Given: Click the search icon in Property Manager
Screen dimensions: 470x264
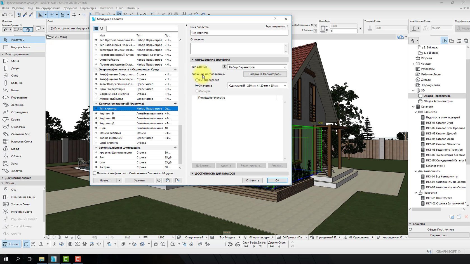Looking at the screenshot, I should pyautogui.click(x=102, y=28).
